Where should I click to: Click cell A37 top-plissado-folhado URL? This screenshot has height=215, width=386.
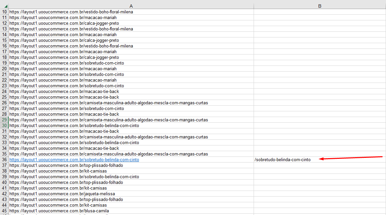[x=131, y=166]
